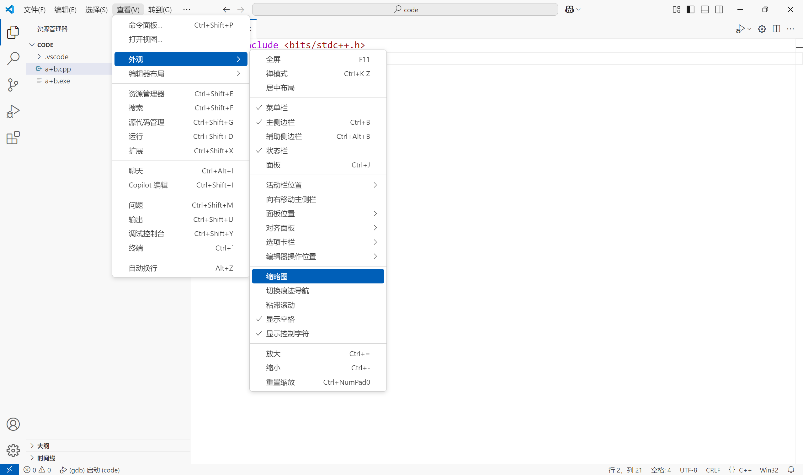Open the Search view in activity bar
This screenshot has width=803, height=475.
pyautogui.click(x=13, y=59)
